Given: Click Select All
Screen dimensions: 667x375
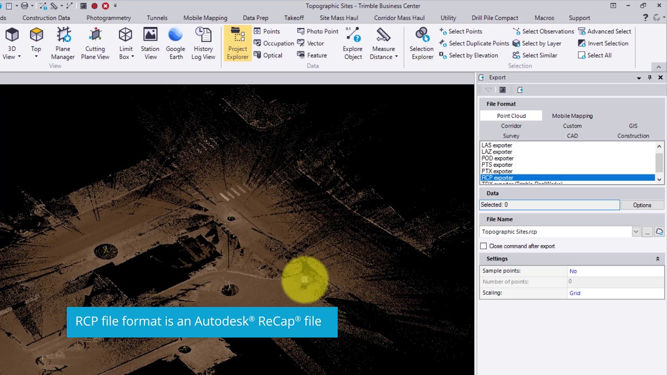Looking at the screenshot, I should click(x=595, y=55).
